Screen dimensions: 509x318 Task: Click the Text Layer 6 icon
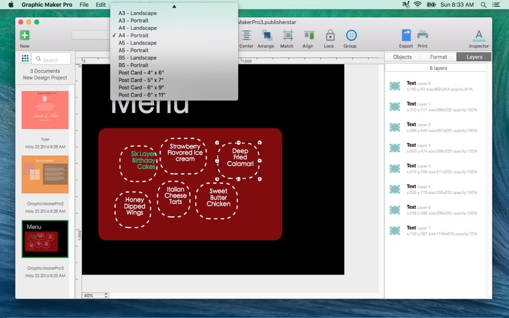click(394, 210)
